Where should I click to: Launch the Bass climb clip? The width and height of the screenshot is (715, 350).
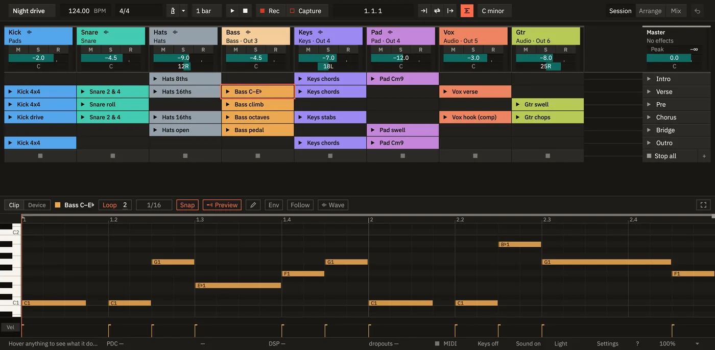click(228, 104)
